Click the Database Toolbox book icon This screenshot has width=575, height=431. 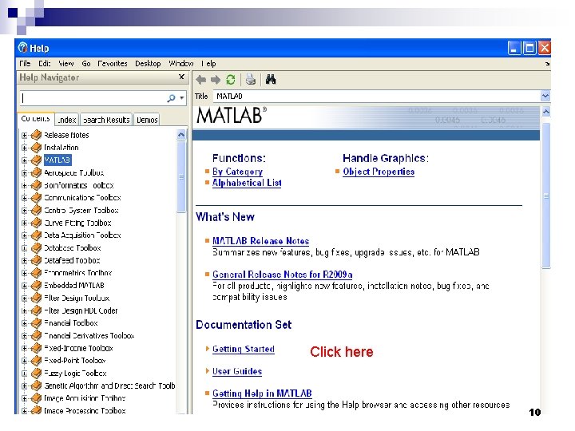[x=36, y=248]
